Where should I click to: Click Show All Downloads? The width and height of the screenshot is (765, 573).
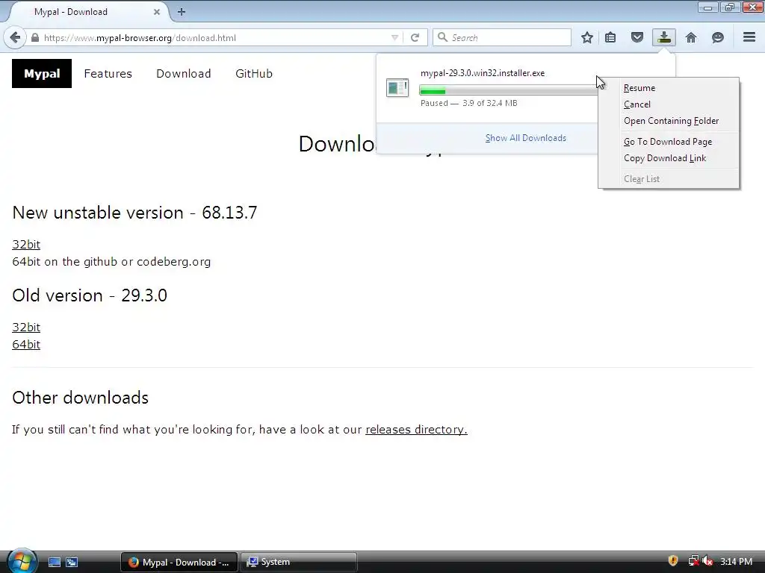pyautogui.click(x=525, y=138)
